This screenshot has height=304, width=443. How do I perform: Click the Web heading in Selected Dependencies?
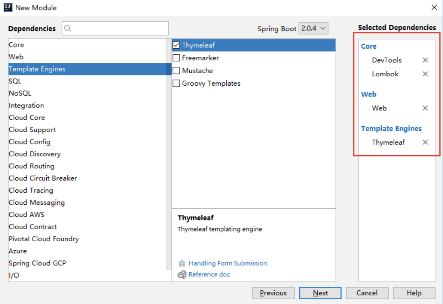point(368,94)
